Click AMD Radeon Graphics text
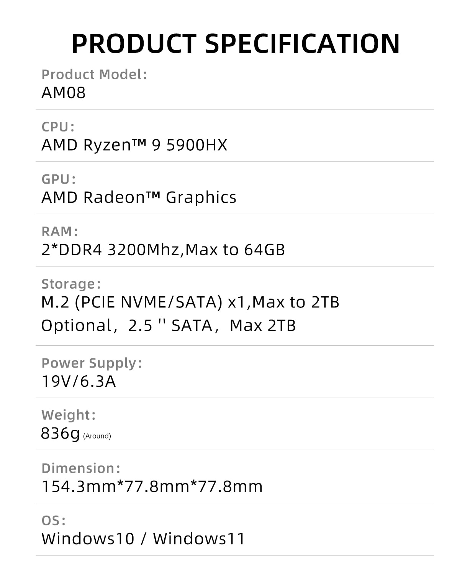470x575 pixels. tap(139, 197)
